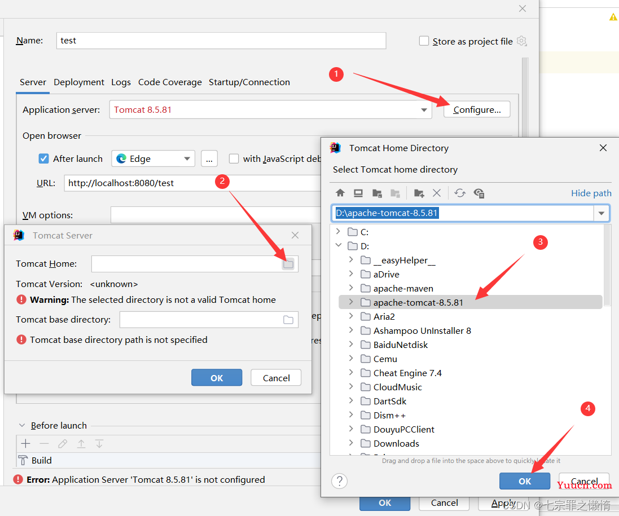Open the Startup/Connection tab
The width and height of the screenshot is (619, 516).
[249, 82]
